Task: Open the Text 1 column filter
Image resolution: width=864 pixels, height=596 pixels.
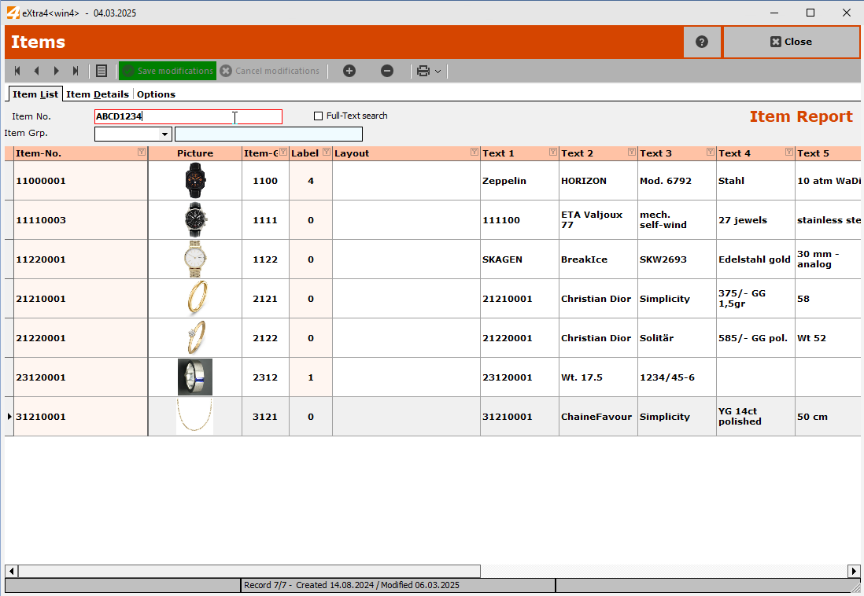Action: (x=552, y=153)
